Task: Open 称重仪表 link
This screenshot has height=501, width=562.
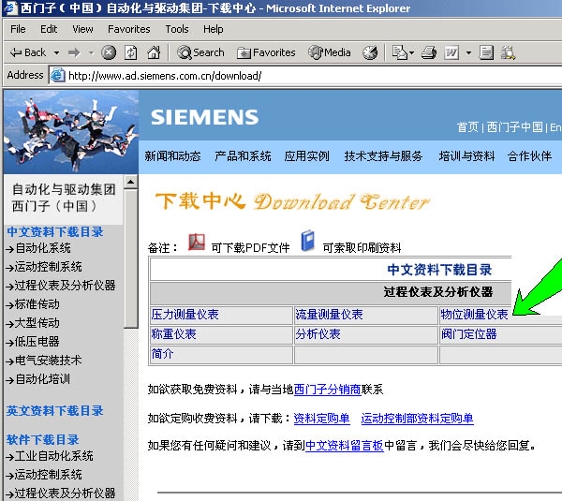Action: pyautogui.click(x=173, y=334)
